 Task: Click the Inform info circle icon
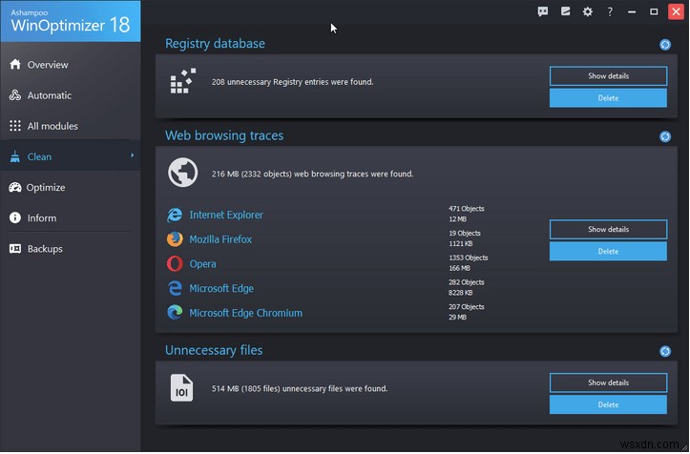point(15,217)
